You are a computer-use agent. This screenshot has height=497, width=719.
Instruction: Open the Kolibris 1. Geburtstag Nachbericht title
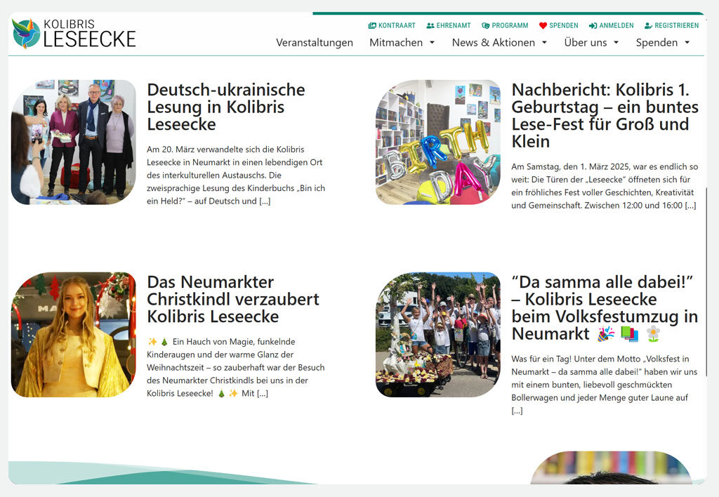pos(605,116)
